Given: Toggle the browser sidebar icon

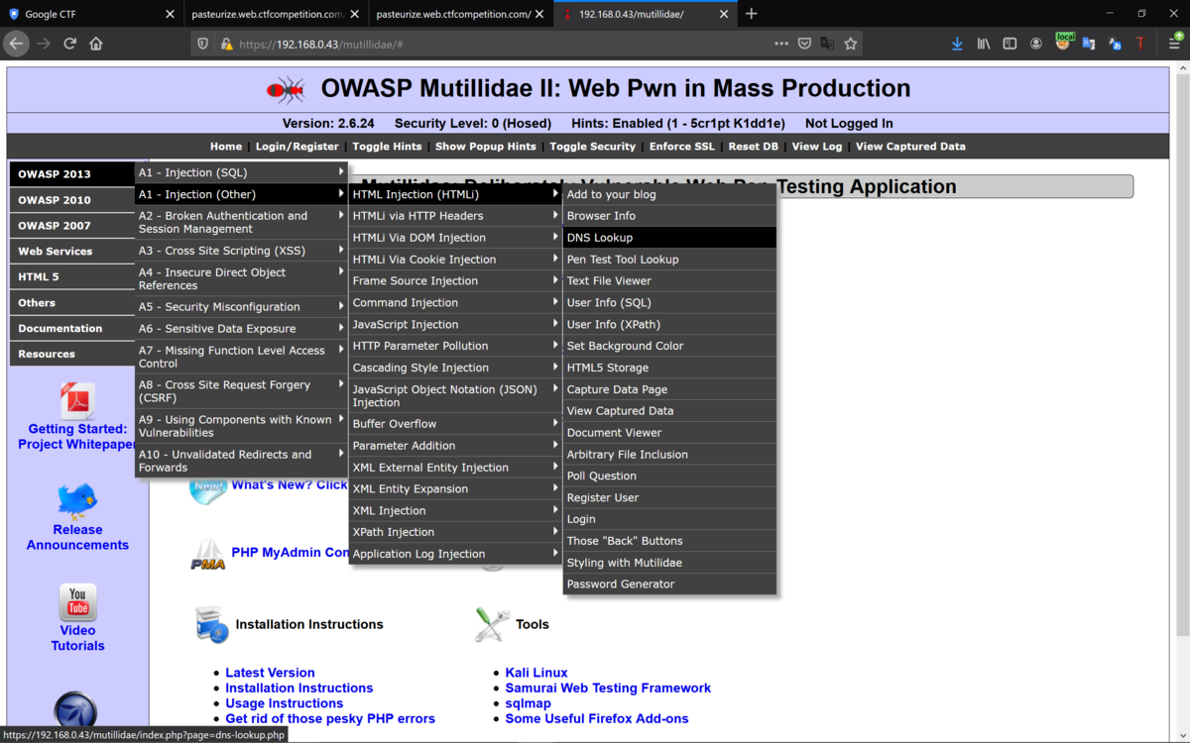Looking at the screenshot, I should pyautogui.click(x=1010, y=44).
